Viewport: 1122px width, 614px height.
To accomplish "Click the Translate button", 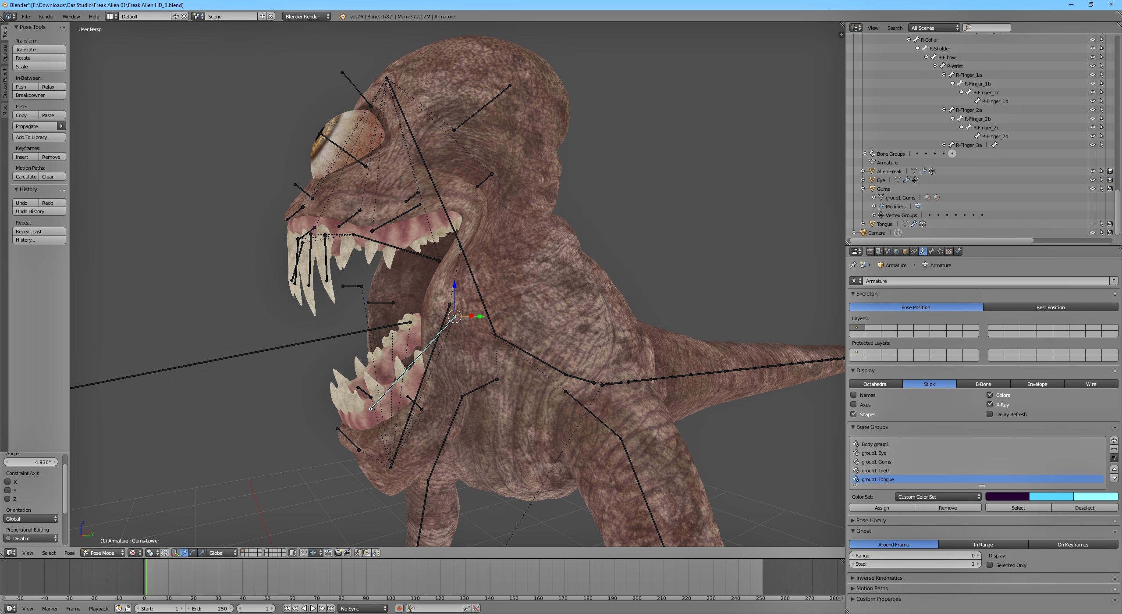I will [39, 49].
